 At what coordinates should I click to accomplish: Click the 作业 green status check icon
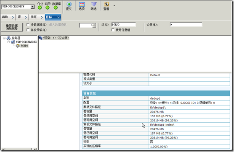tap(40, 8)
